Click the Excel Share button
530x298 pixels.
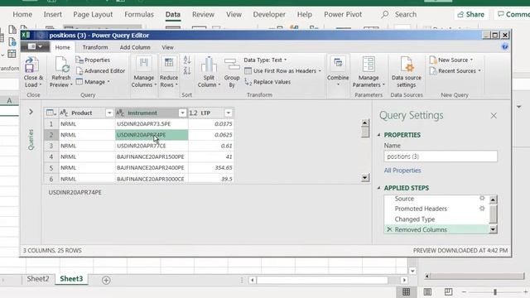coord(471,15)
